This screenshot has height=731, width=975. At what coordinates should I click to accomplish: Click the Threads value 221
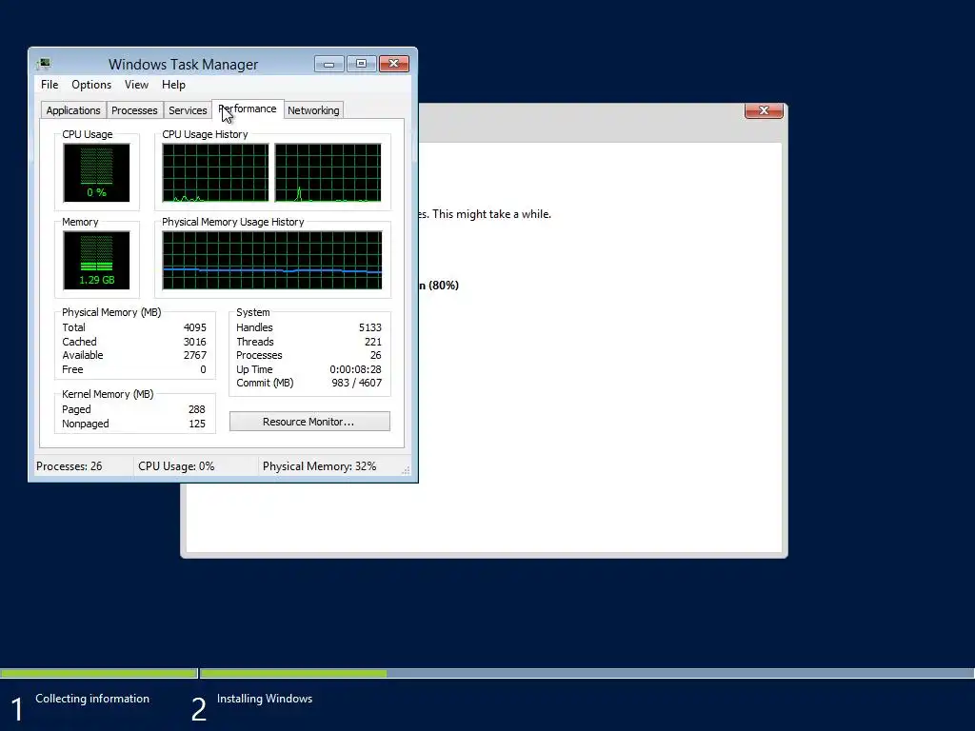373,342
